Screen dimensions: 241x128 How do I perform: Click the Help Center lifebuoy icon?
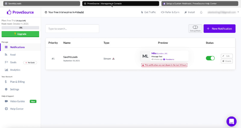click(6, 109)
